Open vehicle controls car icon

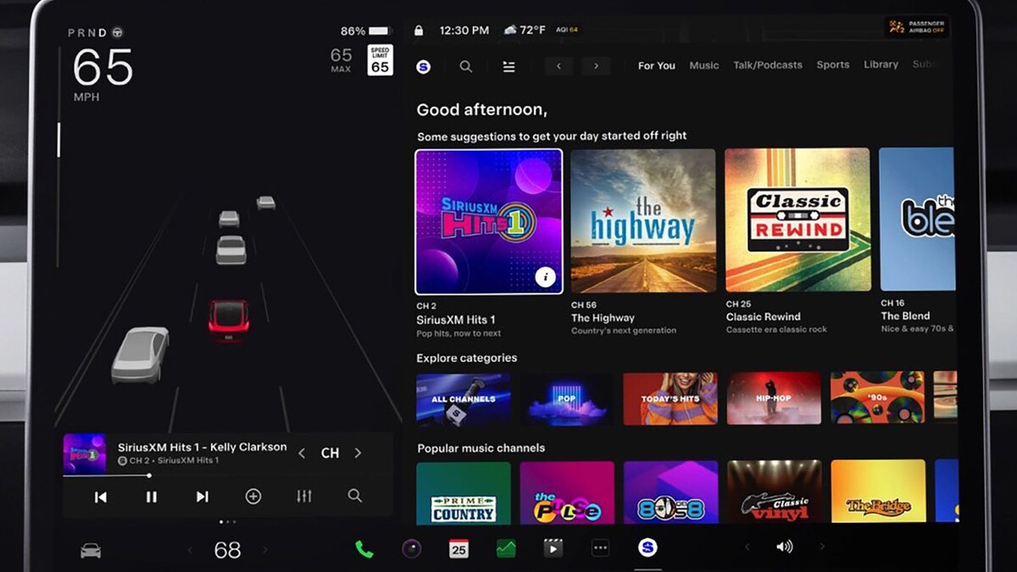pos(91,551)
